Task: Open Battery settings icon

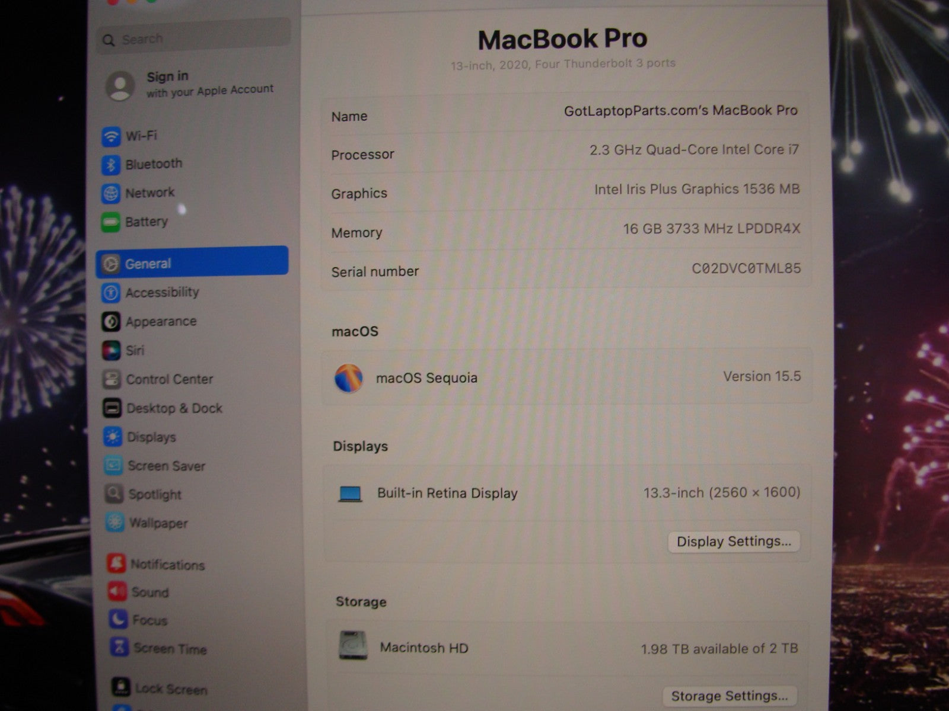Action: 111,222
